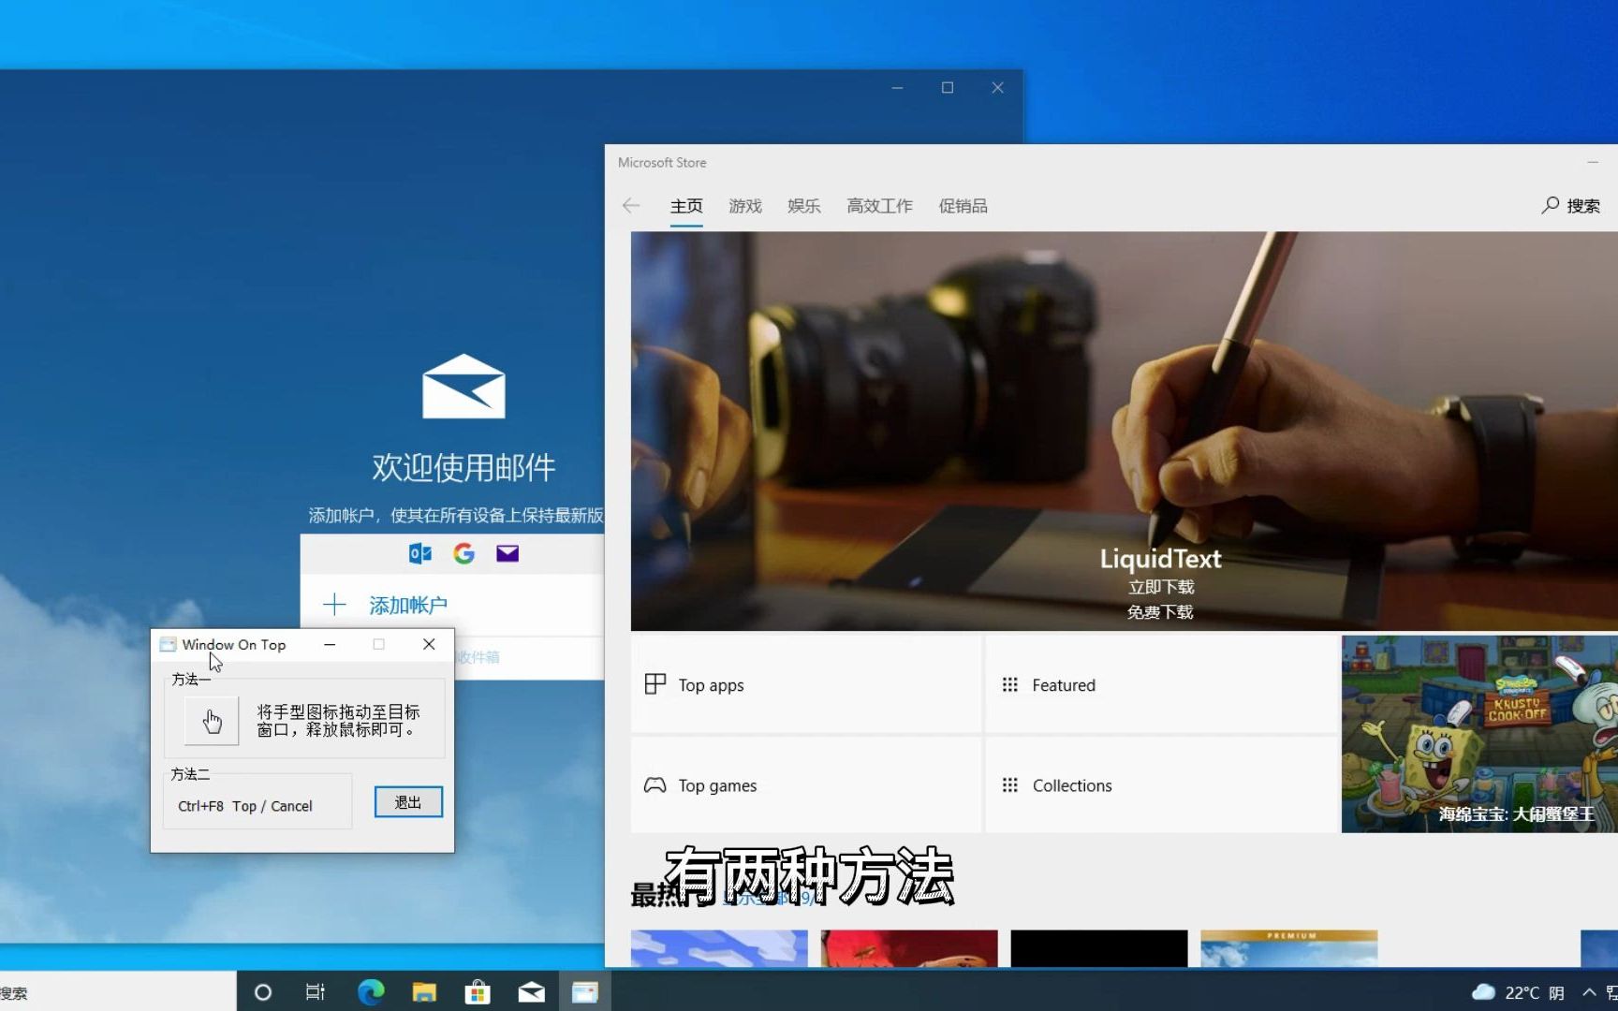1618x1011 pixels.
Task: Click the Outlook icon in Mail window
Action: (420, 553)
